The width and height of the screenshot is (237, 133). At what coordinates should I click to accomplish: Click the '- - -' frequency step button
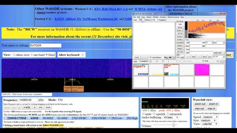pyautogui.click(x=7, y=108)
